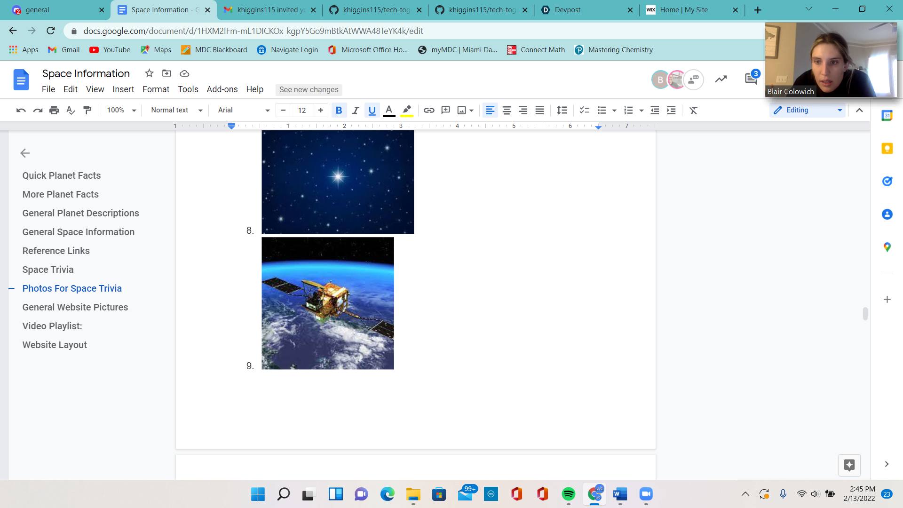The width and height of the screenshot is (903, 508).
Task: Go to General Website Pictures in outline
Action: click(x=75, y=307)
